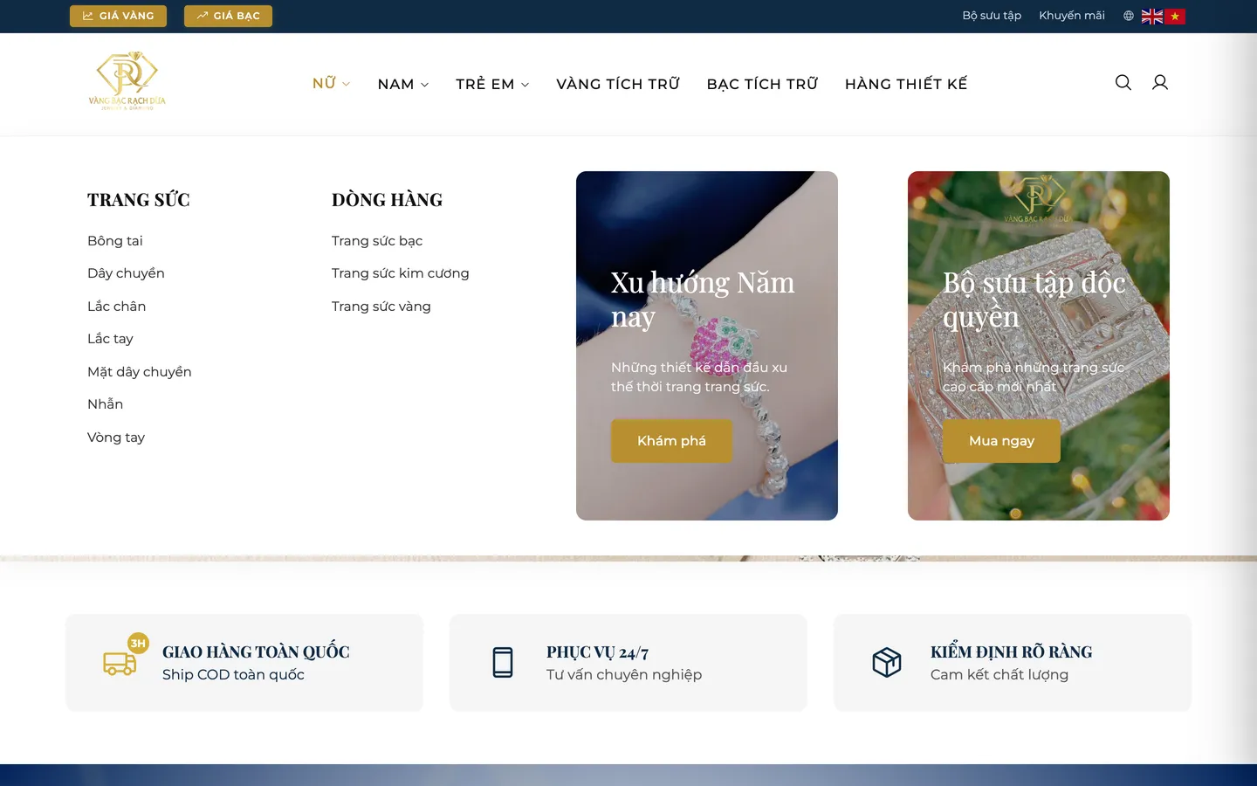1257x786 pixels.
Task: Open the user account icon
Action: [1160, 82]
